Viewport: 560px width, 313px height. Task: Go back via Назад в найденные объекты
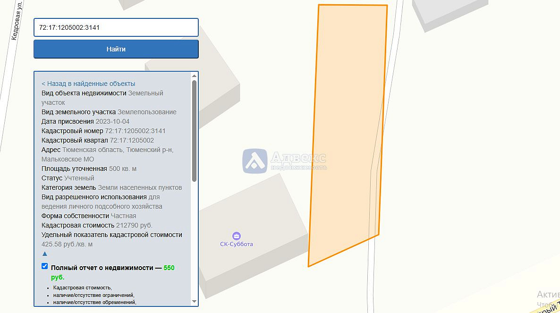(88, 84)
